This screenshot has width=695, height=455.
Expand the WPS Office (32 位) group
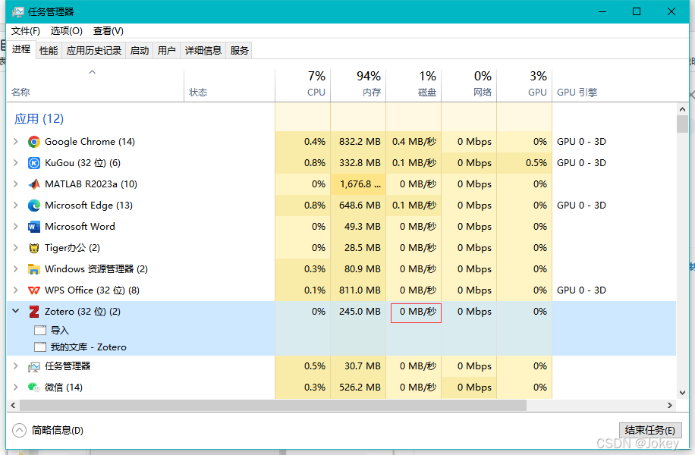16,290
